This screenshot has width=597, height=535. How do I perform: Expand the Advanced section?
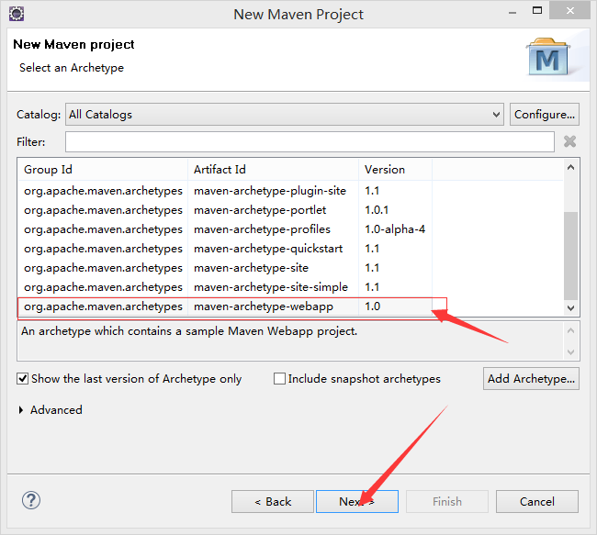21,410
